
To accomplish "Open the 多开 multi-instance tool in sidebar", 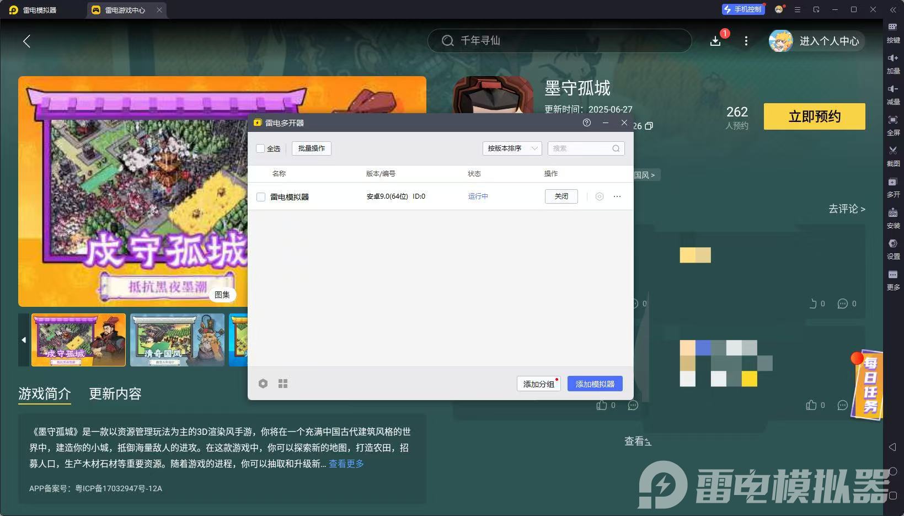I will (893, 187).
